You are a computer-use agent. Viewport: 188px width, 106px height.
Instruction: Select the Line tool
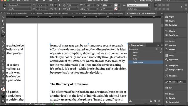point(3,39)
